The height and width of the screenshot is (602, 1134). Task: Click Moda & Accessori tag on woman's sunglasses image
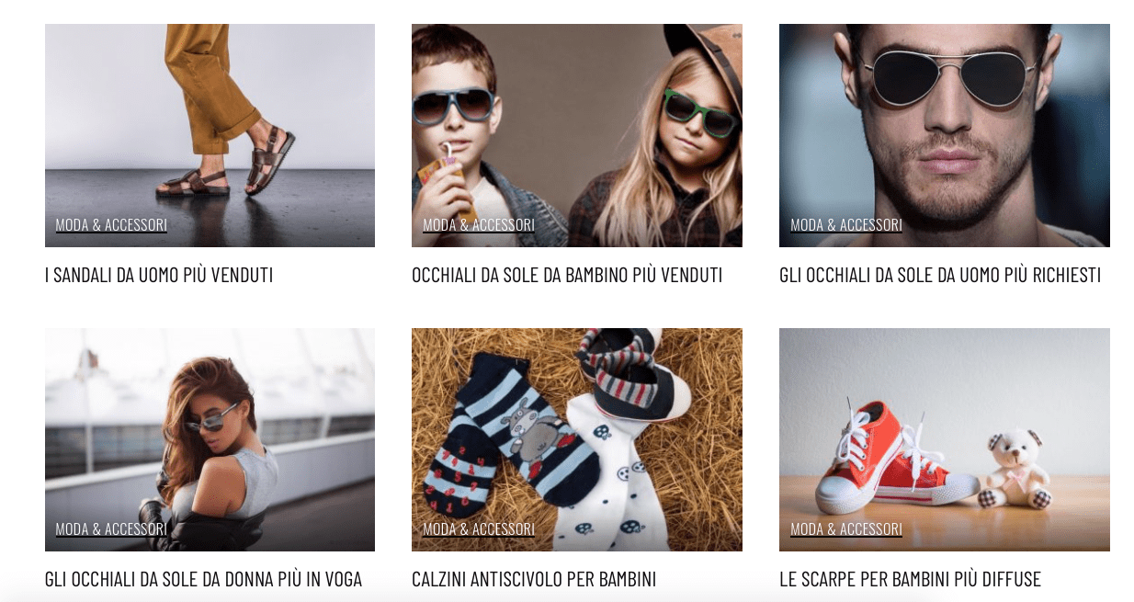click(111, 529)
